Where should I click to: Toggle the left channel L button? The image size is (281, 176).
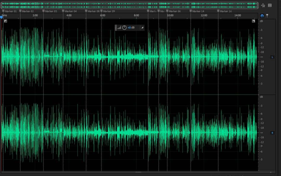click(x=272, y=57)
